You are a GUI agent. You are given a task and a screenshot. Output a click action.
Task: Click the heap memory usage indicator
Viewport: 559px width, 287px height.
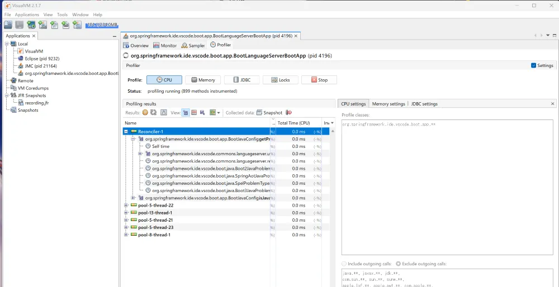102,25
